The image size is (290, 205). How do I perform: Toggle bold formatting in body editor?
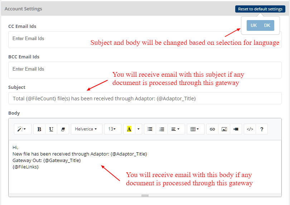click(x=39, y=129)
